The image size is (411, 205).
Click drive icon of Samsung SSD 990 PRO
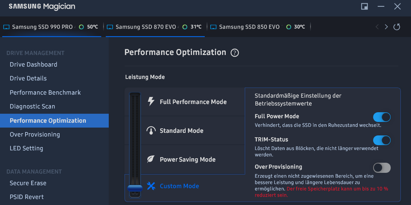[x=6, y=27]
